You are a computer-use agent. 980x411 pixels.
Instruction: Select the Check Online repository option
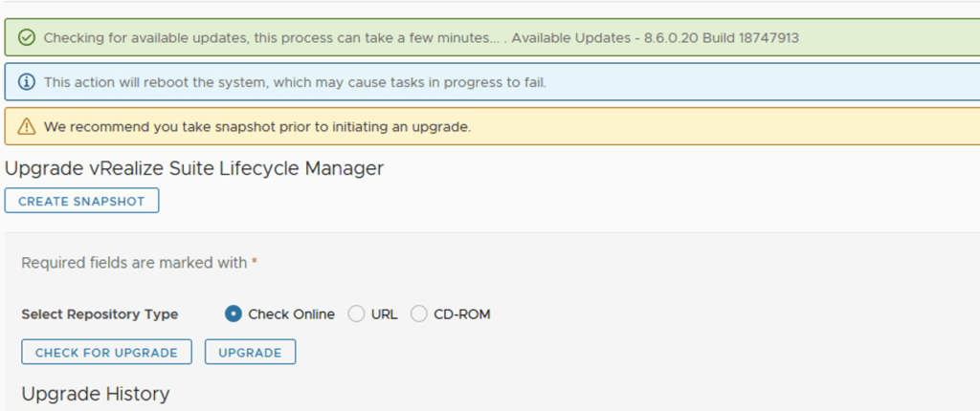233,314
